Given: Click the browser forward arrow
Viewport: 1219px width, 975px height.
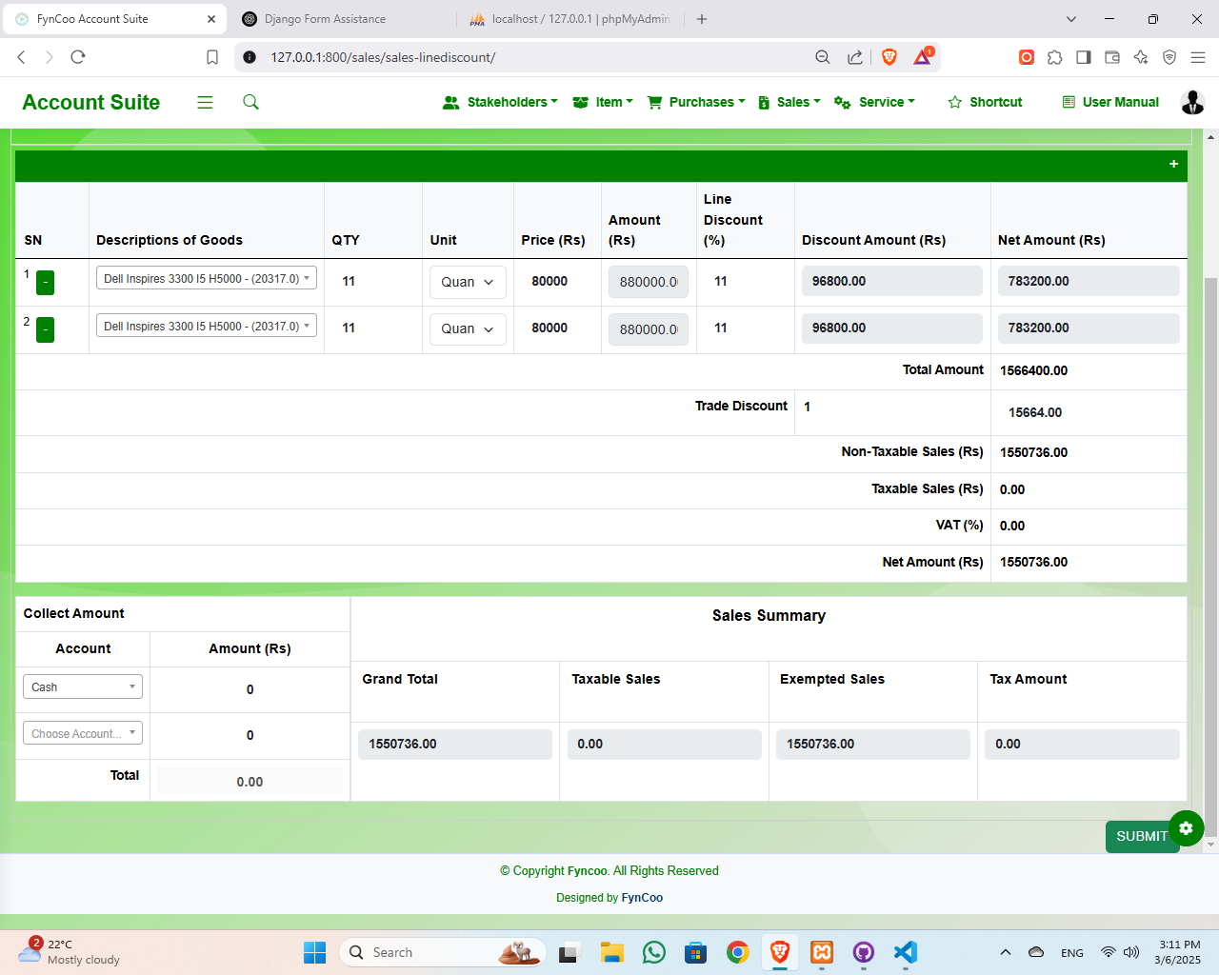Looking at the screenshot, I should pyautogui.click(x=50, y=57).
